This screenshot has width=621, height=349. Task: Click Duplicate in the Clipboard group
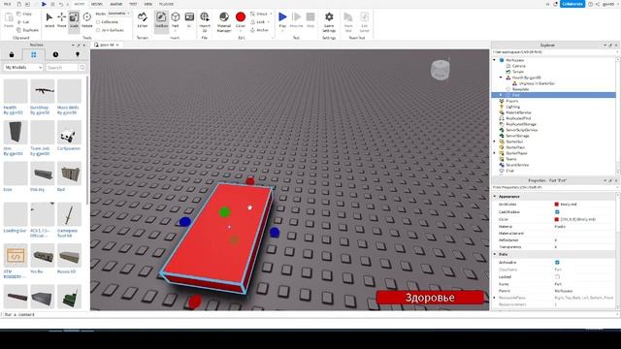[27, 30]
